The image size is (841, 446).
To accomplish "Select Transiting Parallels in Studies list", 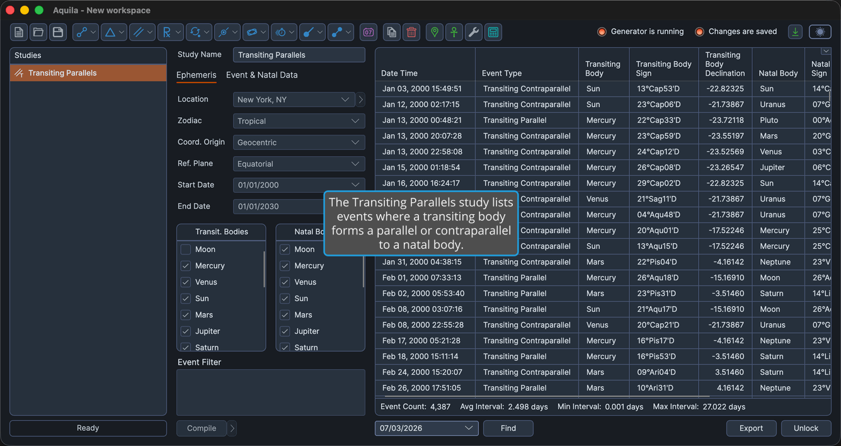I will pos(88,73).
